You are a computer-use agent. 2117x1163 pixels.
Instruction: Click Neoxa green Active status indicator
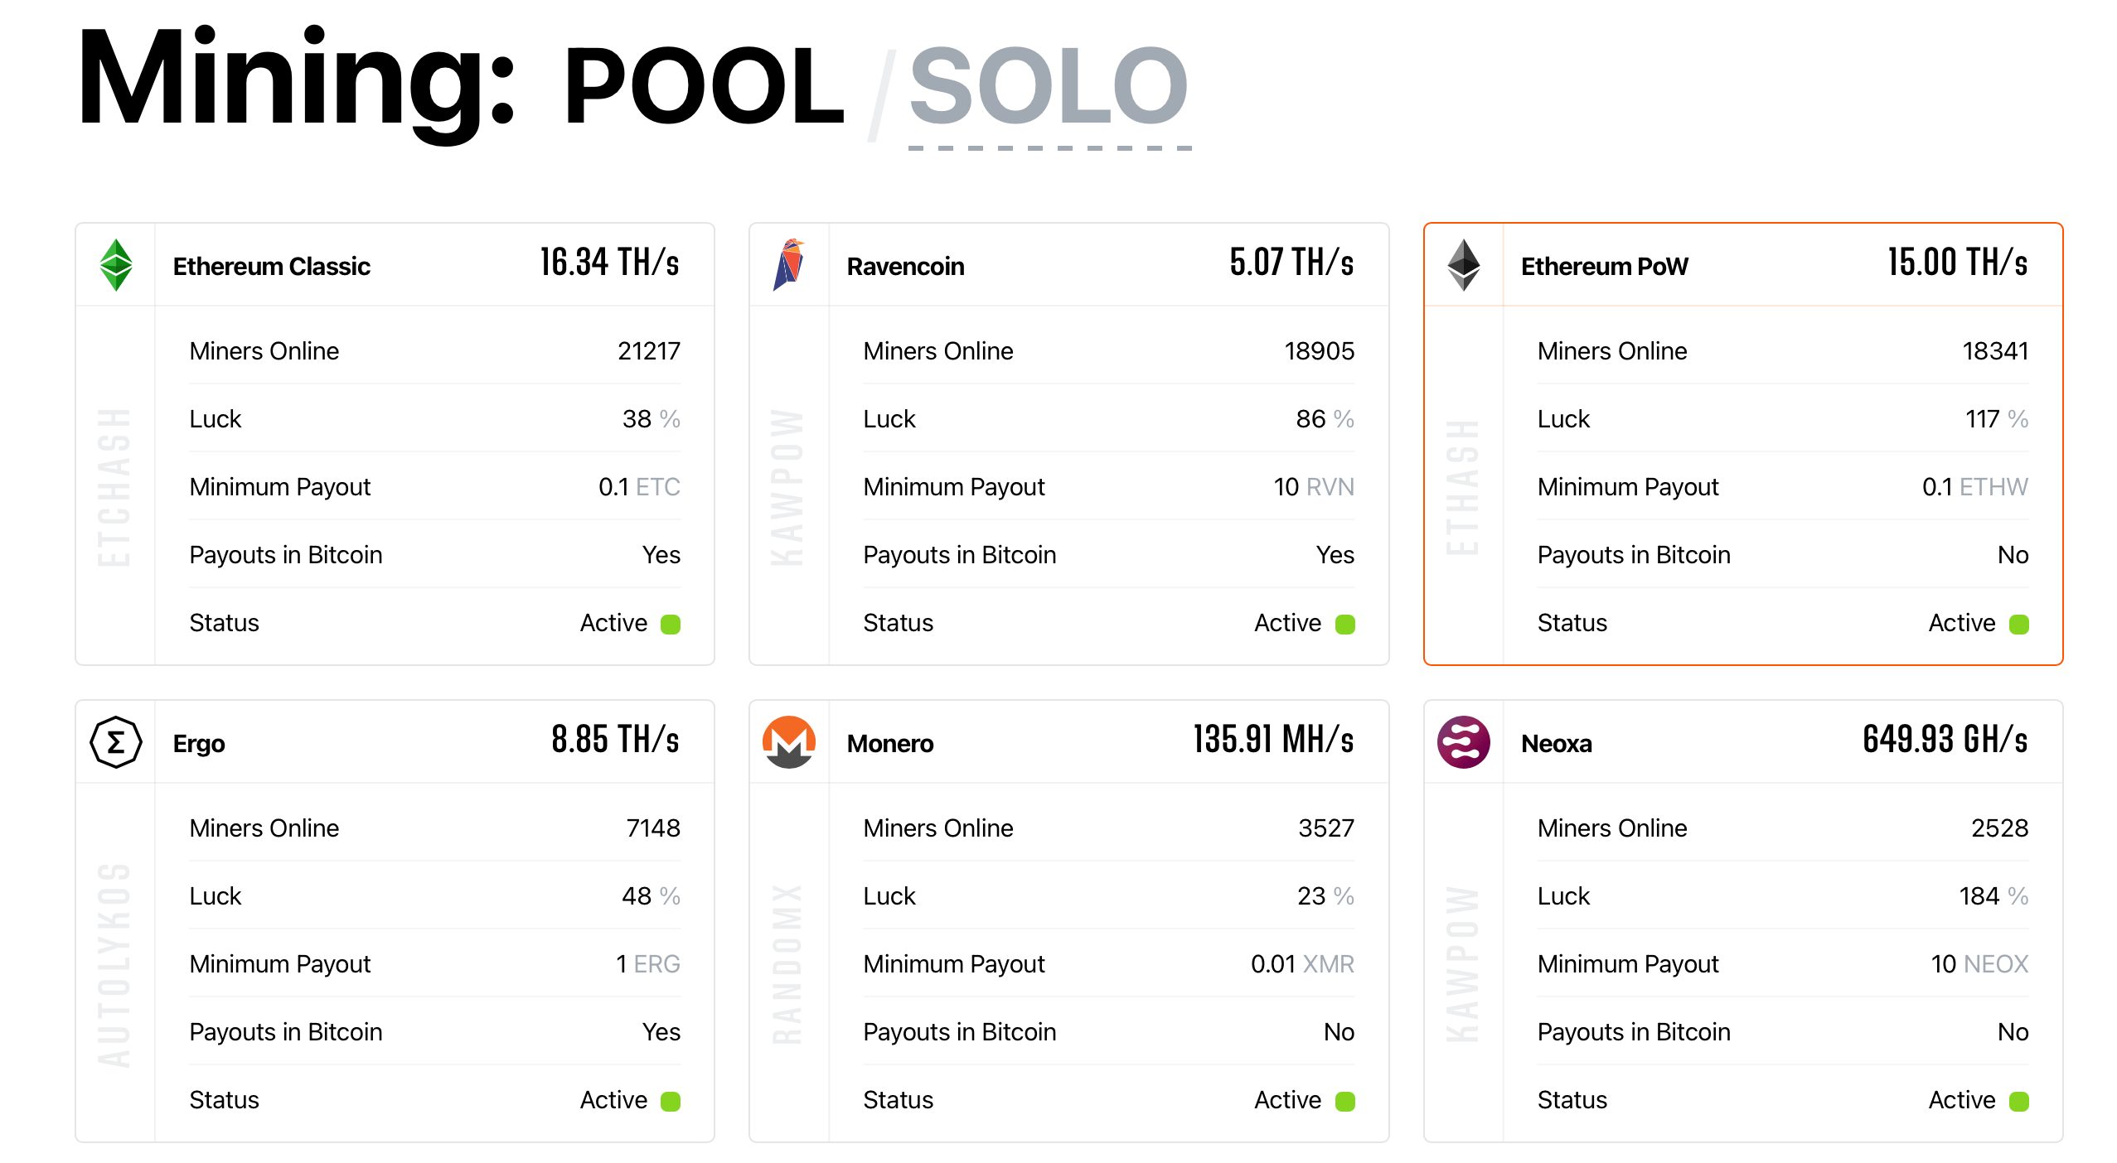[x=2019, y=1101]
